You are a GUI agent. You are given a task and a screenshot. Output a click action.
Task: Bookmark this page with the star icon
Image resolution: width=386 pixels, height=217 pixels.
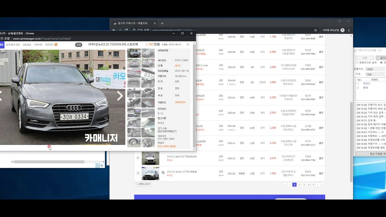pos(315,30)
